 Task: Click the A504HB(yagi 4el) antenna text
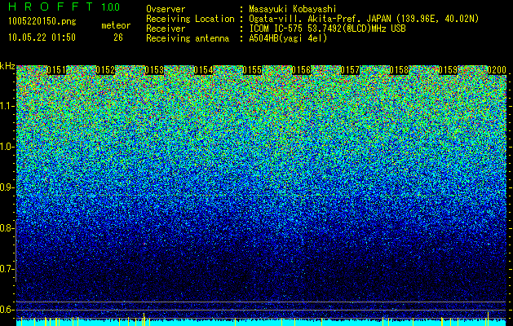click(288, 38)
